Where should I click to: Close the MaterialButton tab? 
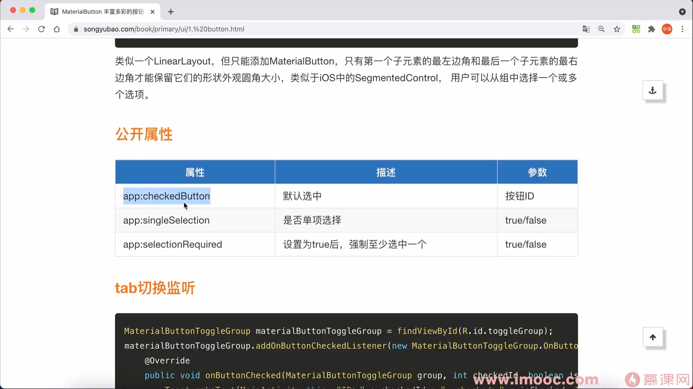(153, 12)
